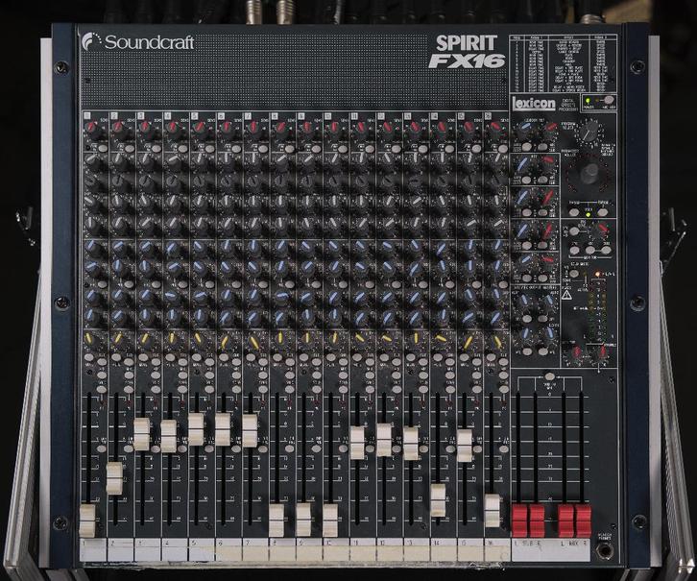Viewport: 697px width, 581px height.
Task: Click the blue Stereo Return knob next to Lexicon
Action: click(525, 129)
